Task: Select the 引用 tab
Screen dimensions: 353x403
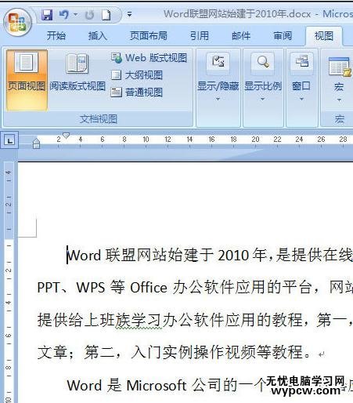Action: tap(200, 35)
